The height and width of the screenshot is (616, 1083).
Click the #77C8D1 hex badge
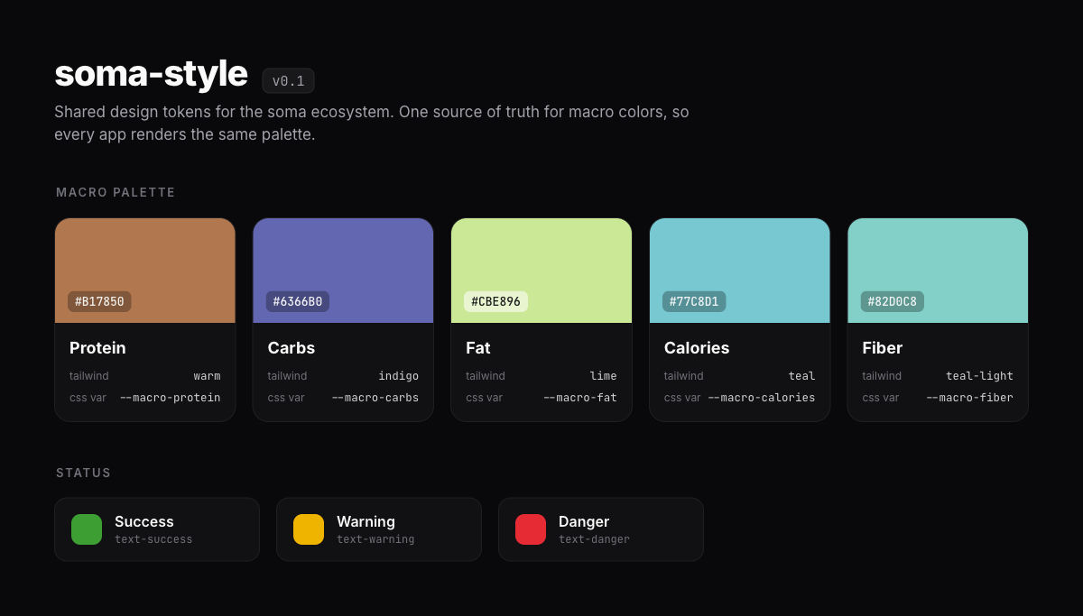(x=694, y=301)
